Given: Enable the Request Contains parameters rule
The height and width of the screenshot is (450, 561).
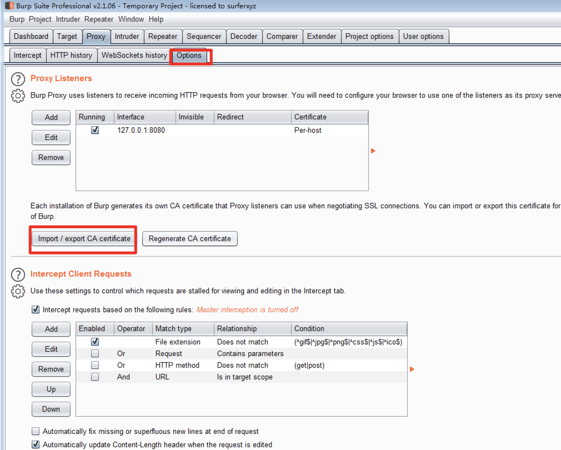Looking at the screenshot, I should 95,353.
